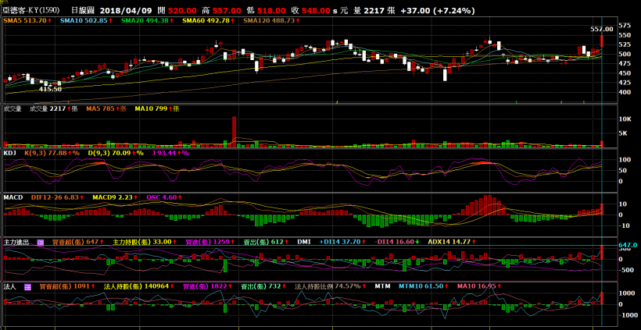This screenshot has height=330, width=641.
Task: Click the 557.00 high price marker
Action: click(601, 28)
